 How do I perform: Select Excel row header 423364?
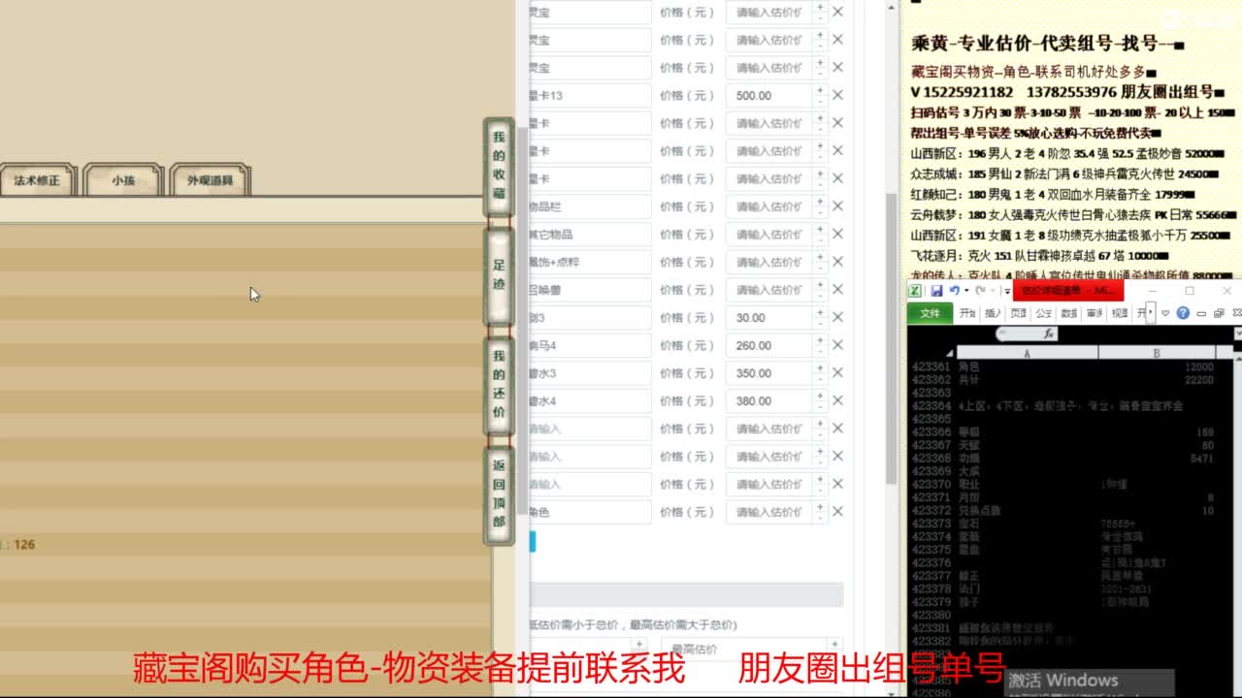pyautogui.click(x=931, y=405)
